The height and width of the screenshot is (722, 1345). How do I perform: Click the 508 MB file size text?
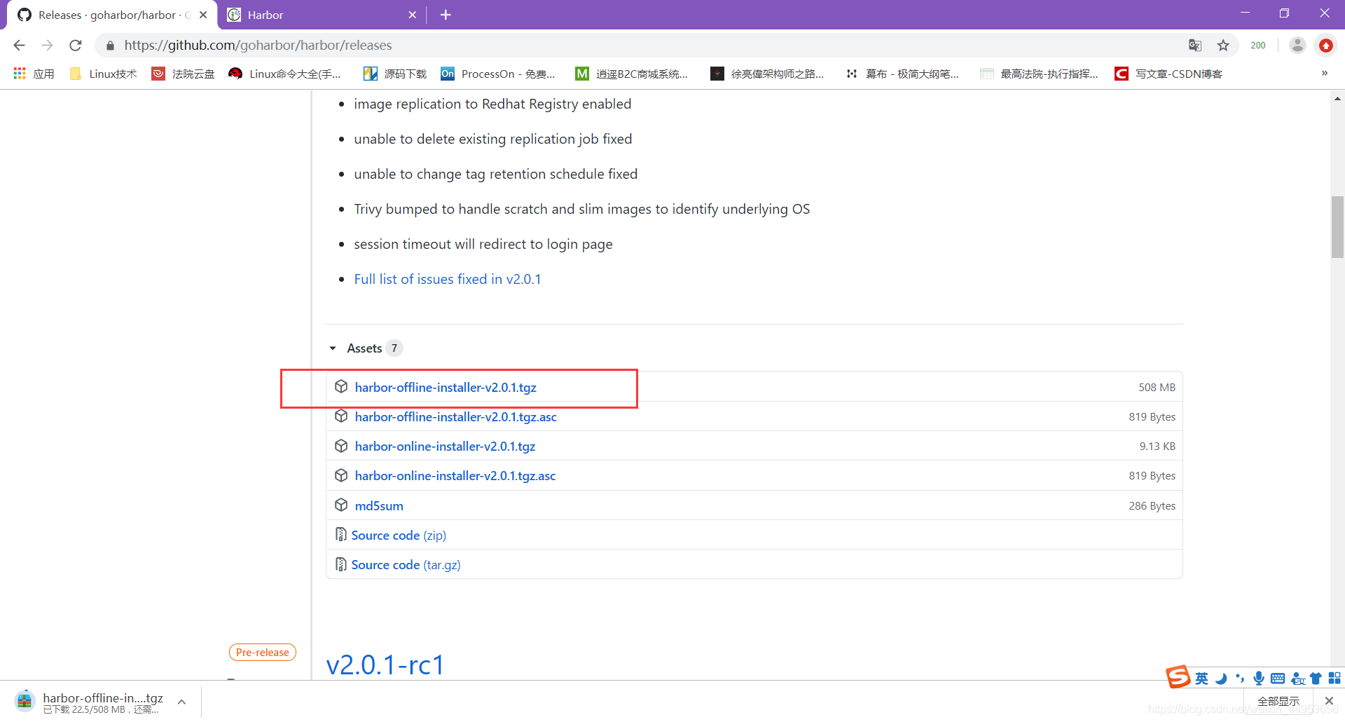[x=1157, y=388]
